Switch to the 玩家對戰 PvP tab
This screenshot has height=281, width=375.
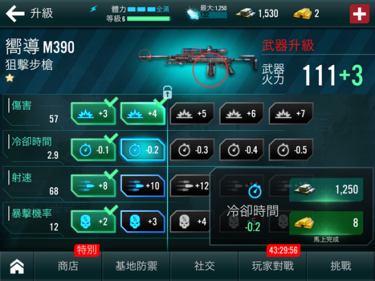tap(272, 266)
